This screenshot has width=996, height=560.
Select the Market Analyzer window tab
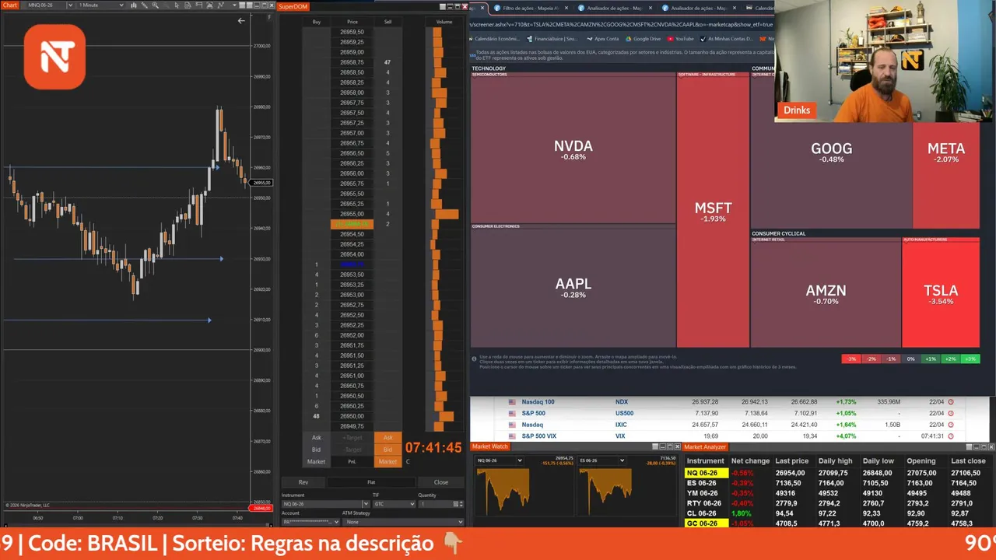pos(705,446)
